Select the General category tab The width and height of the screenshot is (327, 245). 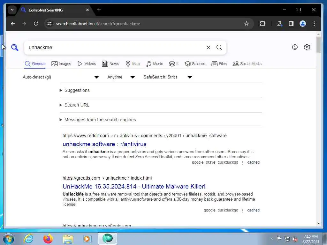pos(35,64)
